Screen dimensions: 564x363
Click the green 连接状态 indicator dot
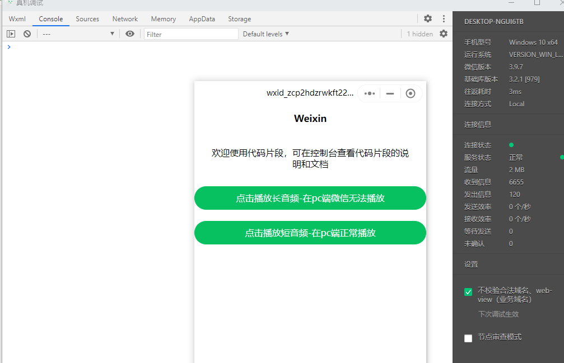511,145
